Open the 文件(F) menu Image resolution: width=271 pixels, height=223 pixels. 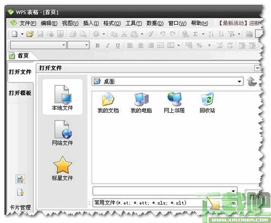click(28, 23)
